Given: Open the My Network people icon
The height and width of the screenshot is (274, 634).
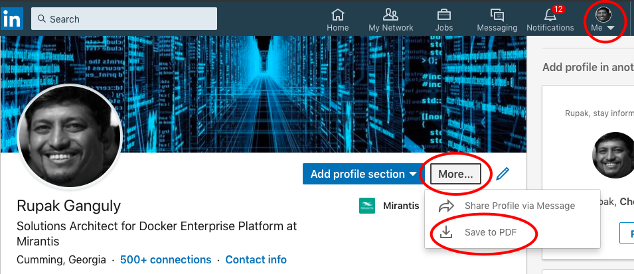Looking at the screenshot, I should (x=390, y=15).
